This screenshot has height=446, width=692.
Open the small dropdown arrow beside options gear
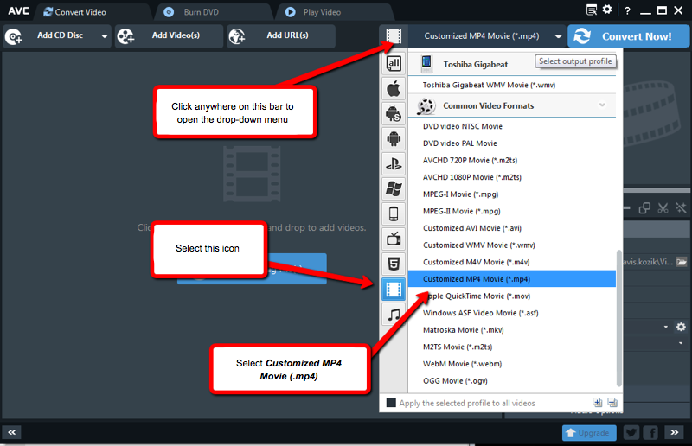pyautogui.click(x=666, y=327)
